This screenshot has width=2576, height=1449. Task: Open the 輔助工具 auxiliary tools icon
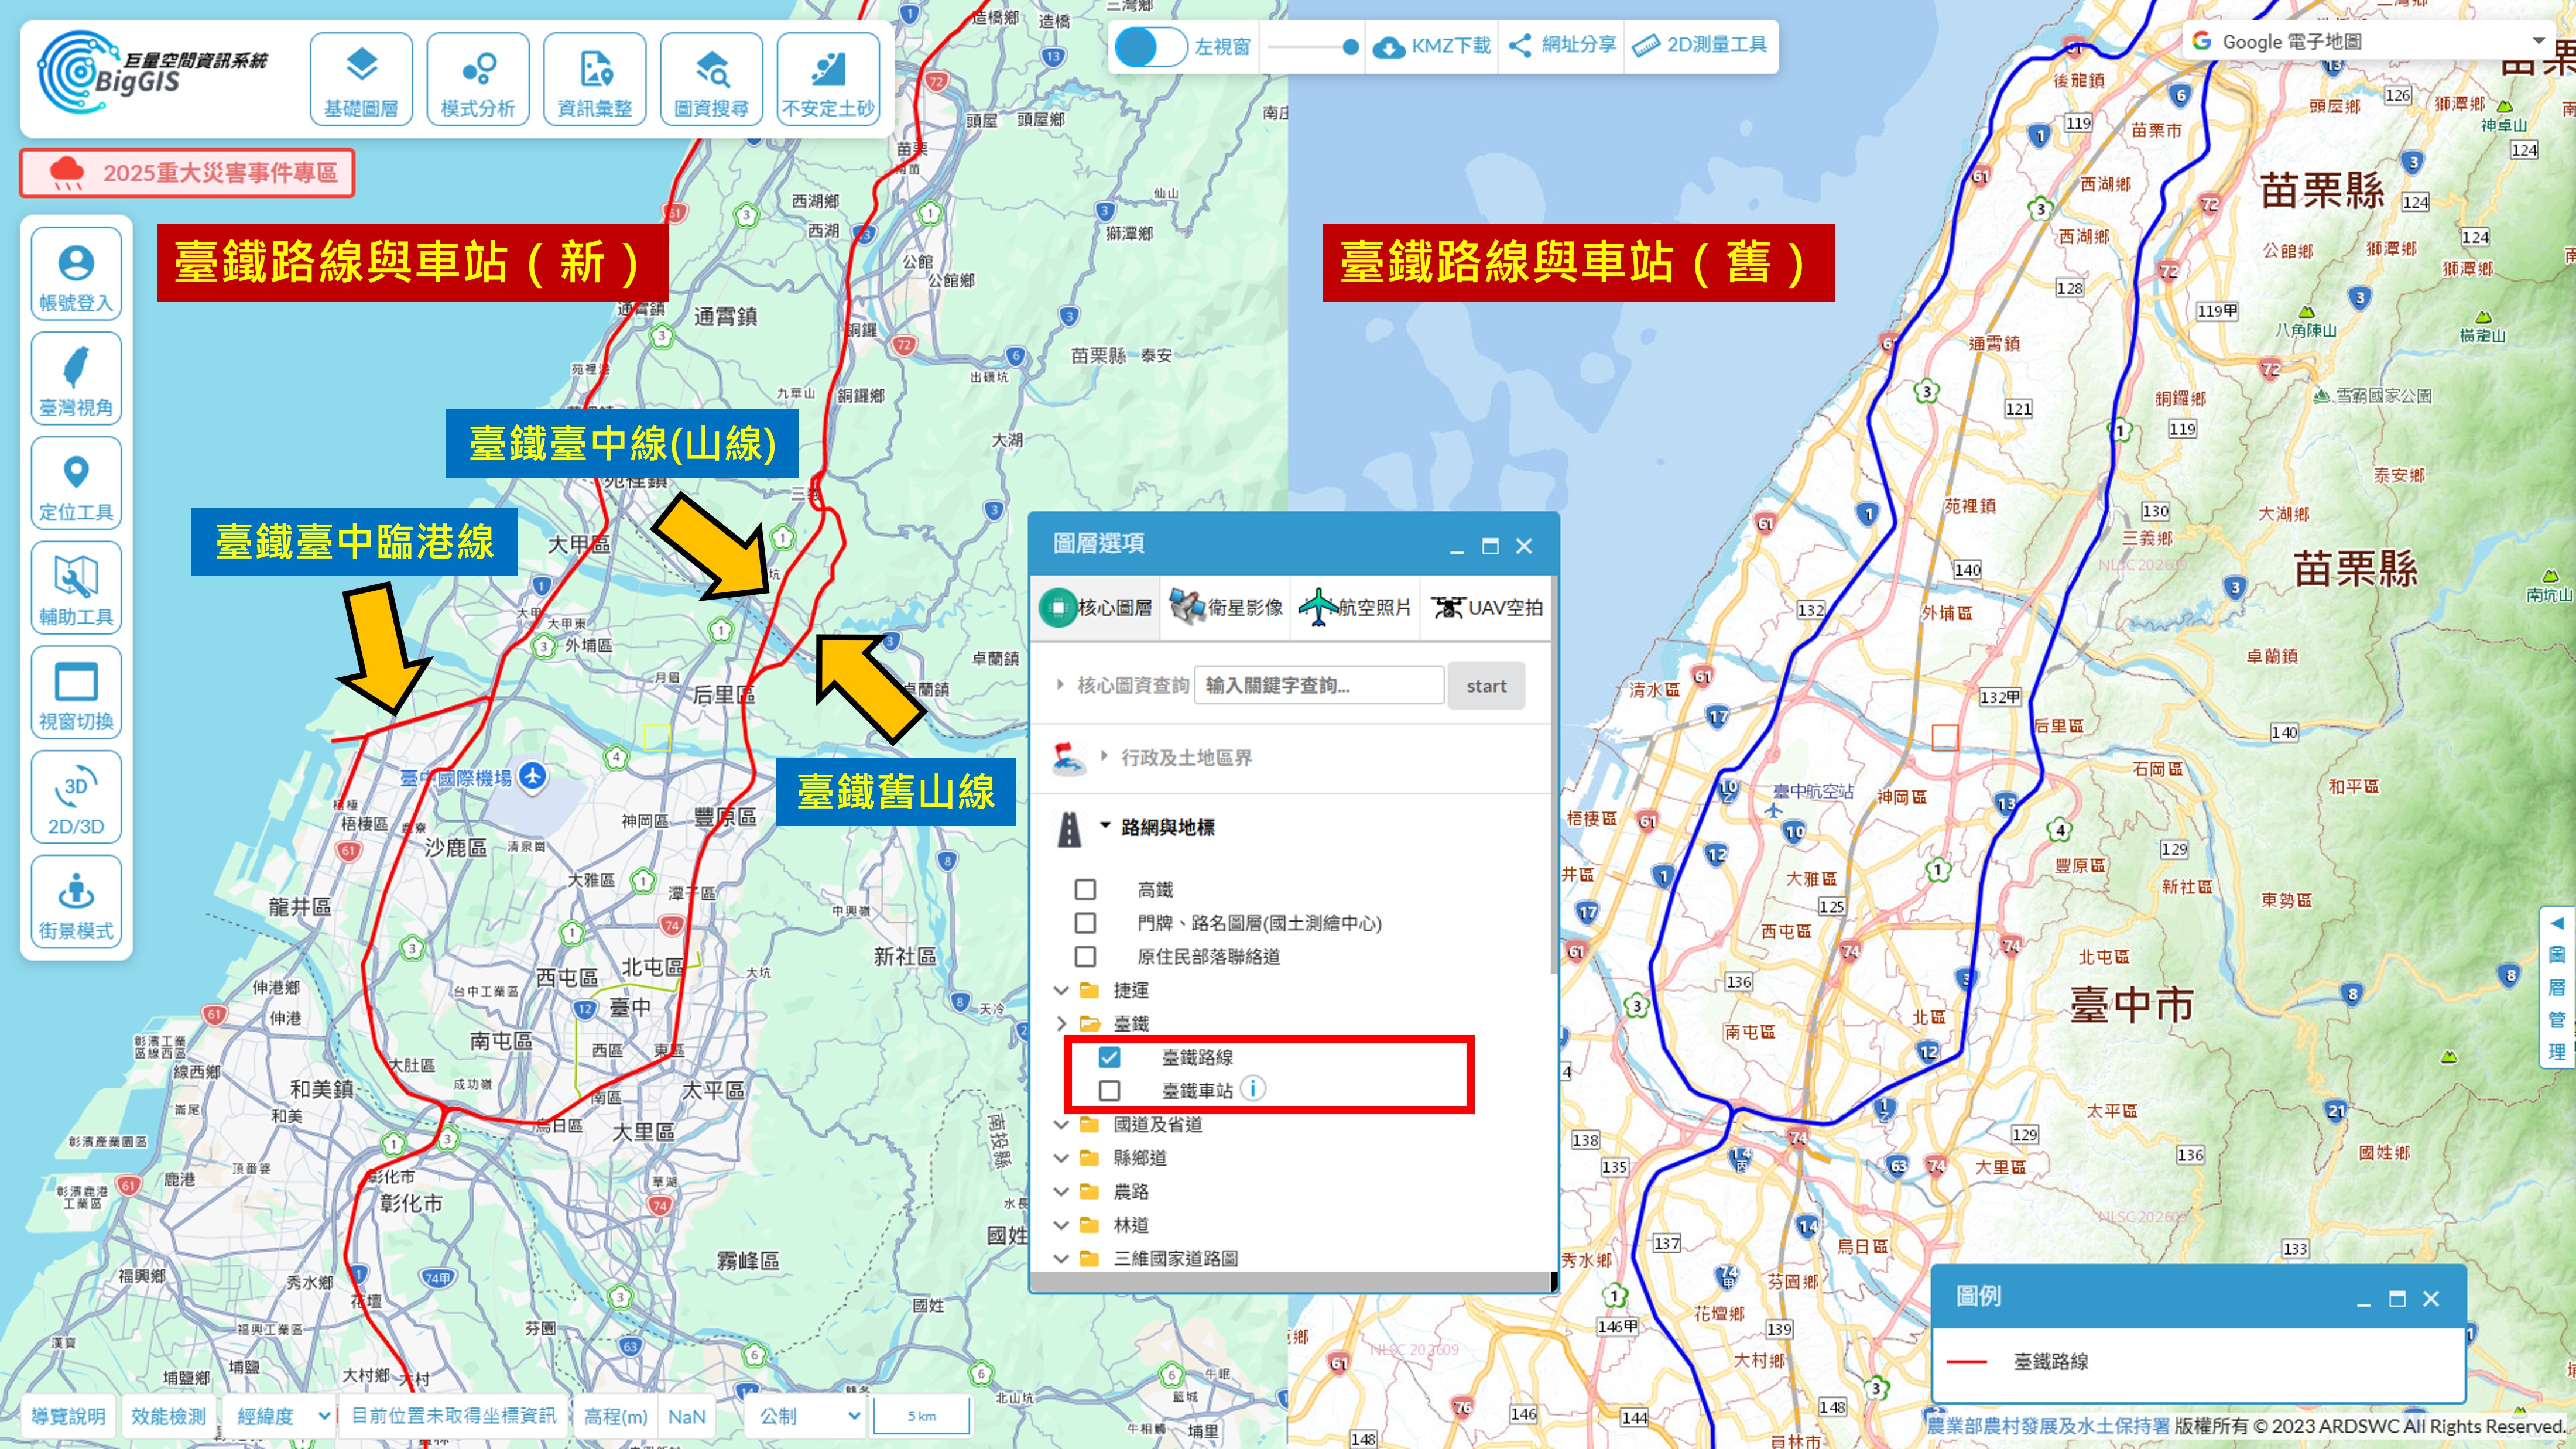(76, 588)
